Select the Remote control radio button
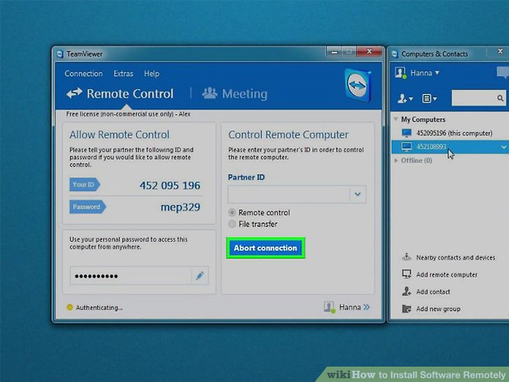509x382 pixels. [232, 213]
